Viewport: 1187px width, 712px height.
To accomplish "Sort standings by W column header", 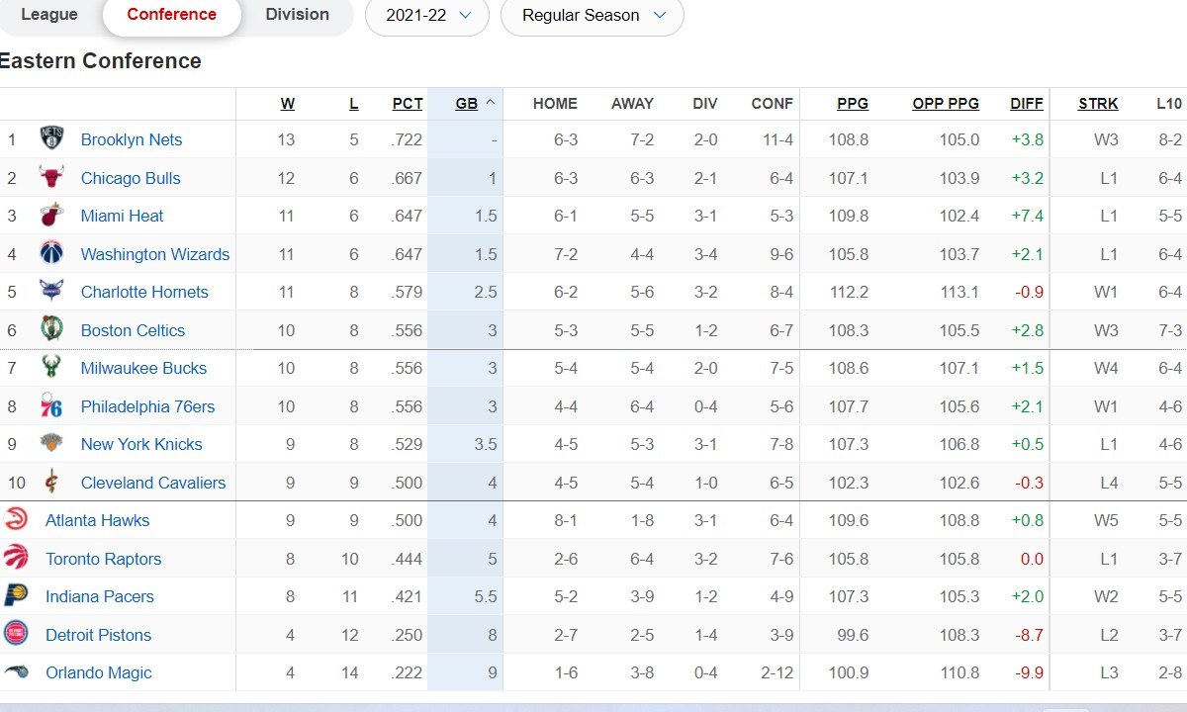I will point(287,104).
